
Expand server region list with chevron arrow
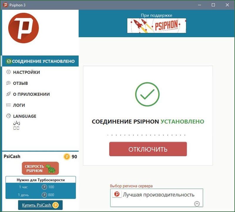pyautogui.click(x=197, y=203)
